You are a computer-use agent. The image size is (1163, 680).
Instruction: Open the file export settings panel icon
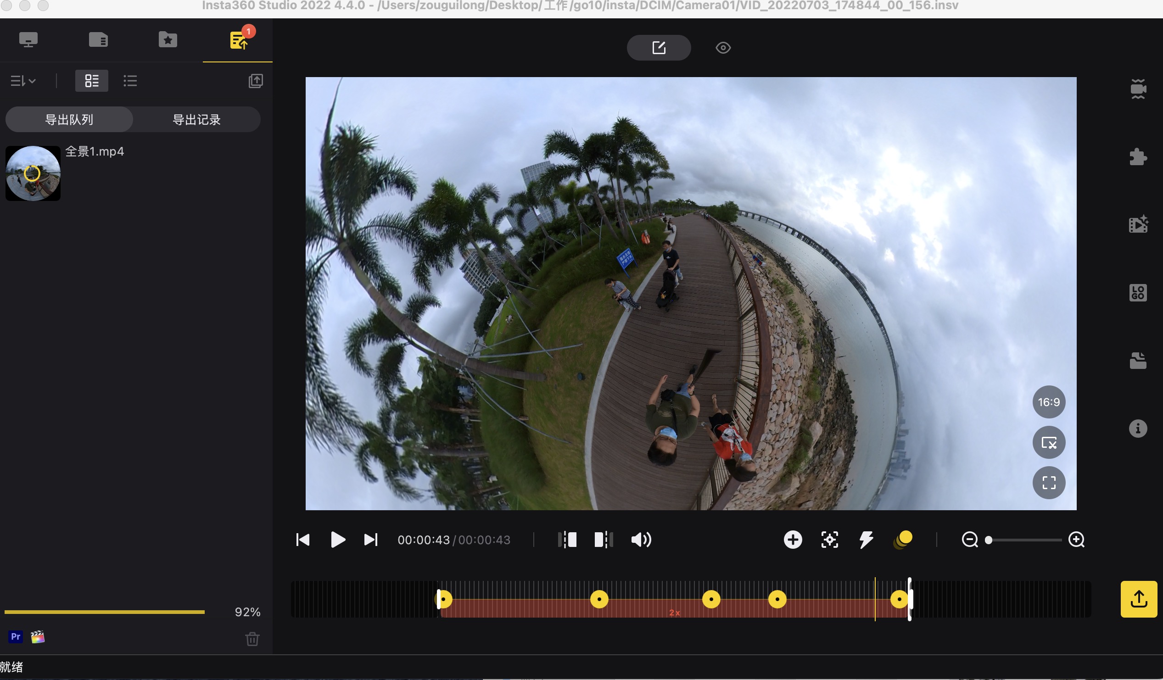(1138, 360)
